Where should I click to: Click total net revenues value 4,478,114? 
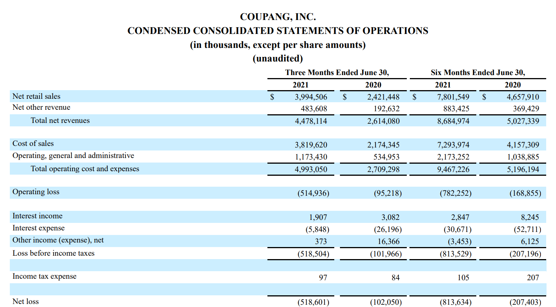coord(311,121)
